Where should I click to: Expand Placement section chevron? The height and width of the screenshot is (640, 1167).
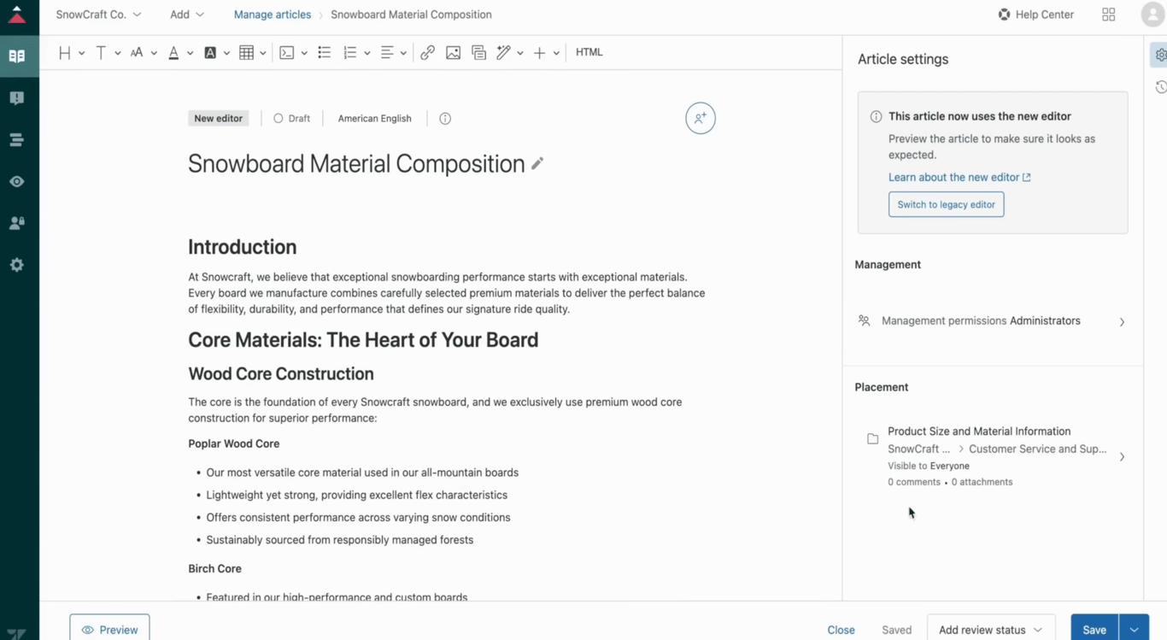pyautogui.click(x=1122, y=457)
